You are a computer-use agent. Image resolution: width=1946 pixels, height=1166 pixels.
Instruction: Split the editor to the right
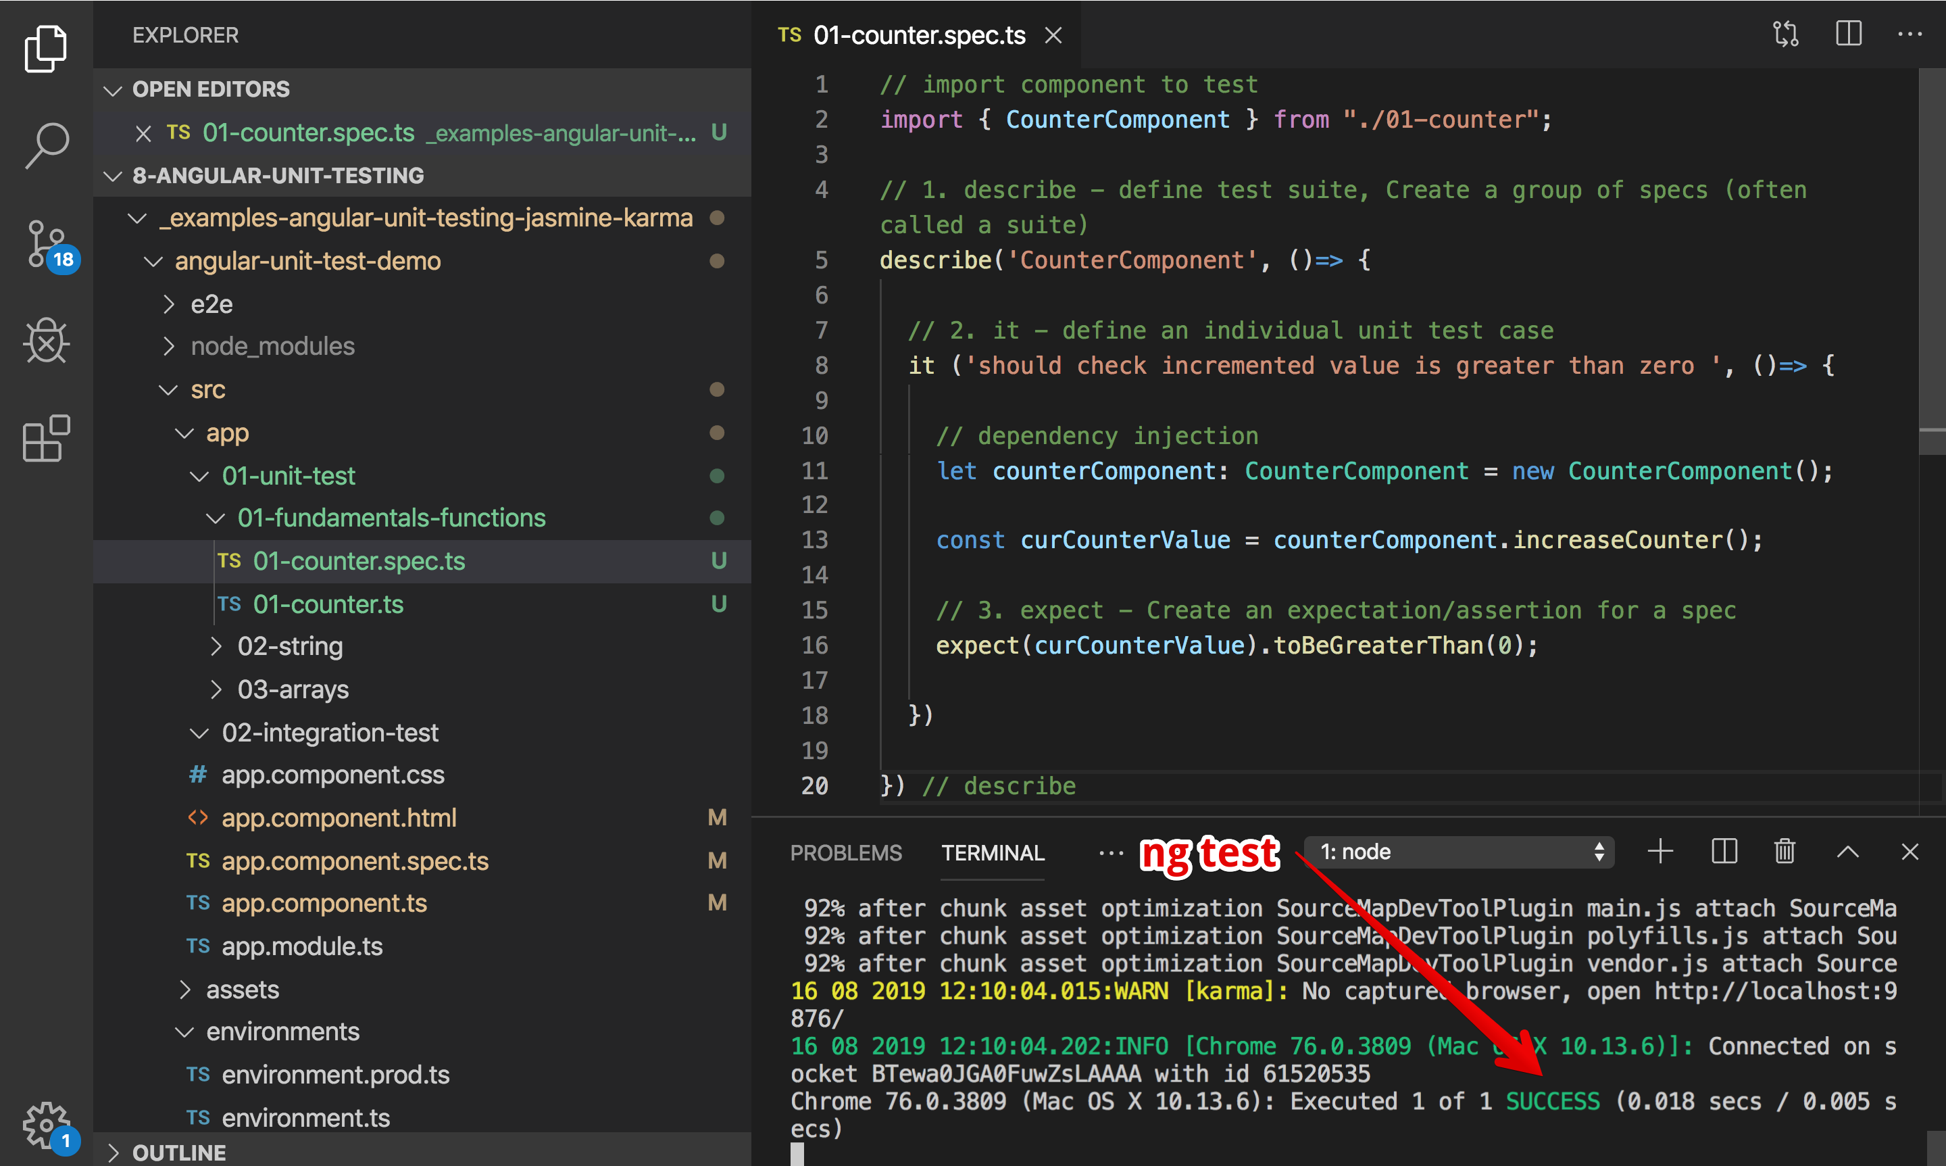tap(1848, 34)
